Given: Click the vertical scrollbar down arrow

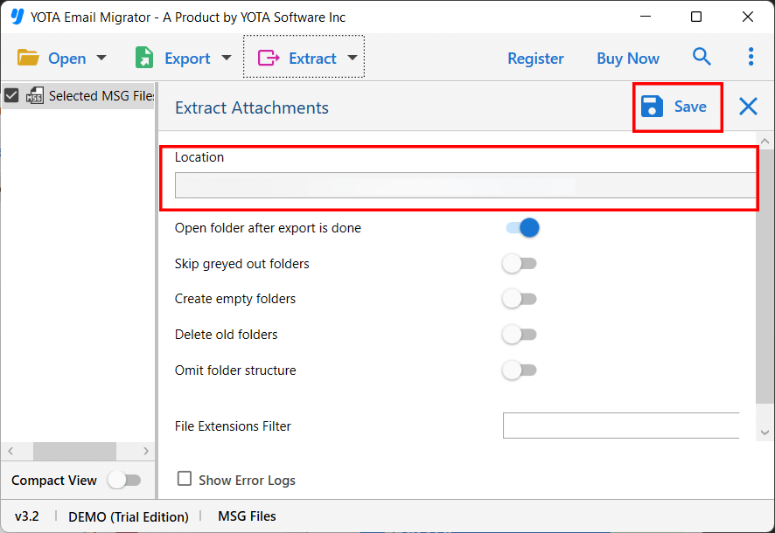Looking at the screenshot, I should pos(765,433).
